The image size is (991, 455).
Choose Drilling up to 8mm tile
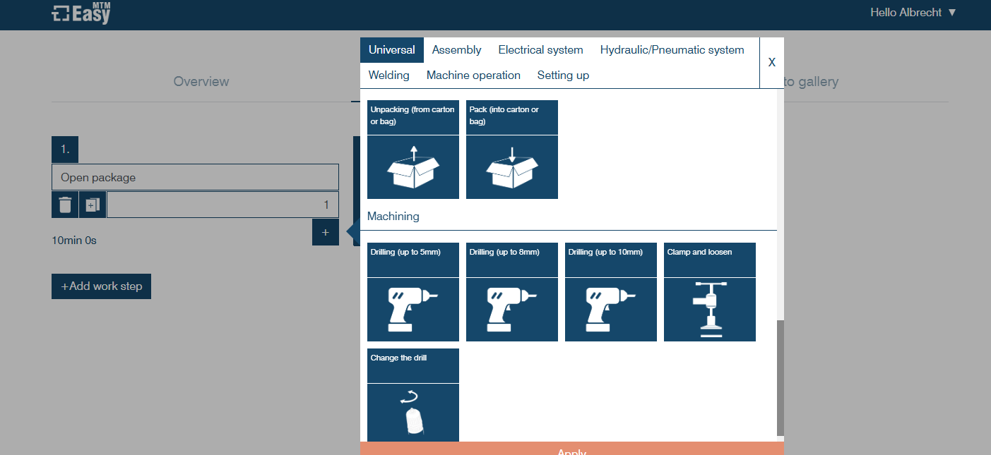point(512,292)
